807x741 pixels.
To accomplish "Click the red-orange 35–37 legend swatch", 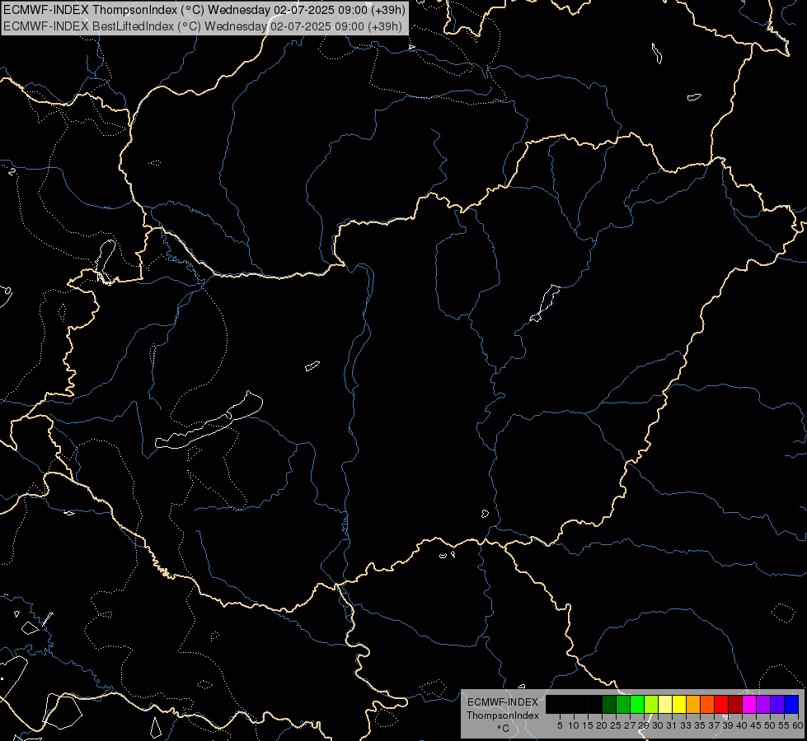I will 707,704.
